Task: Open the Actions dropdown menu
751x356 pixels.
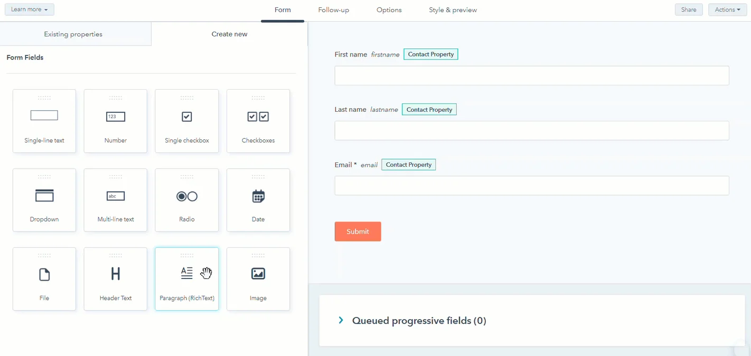Action: 727,9
